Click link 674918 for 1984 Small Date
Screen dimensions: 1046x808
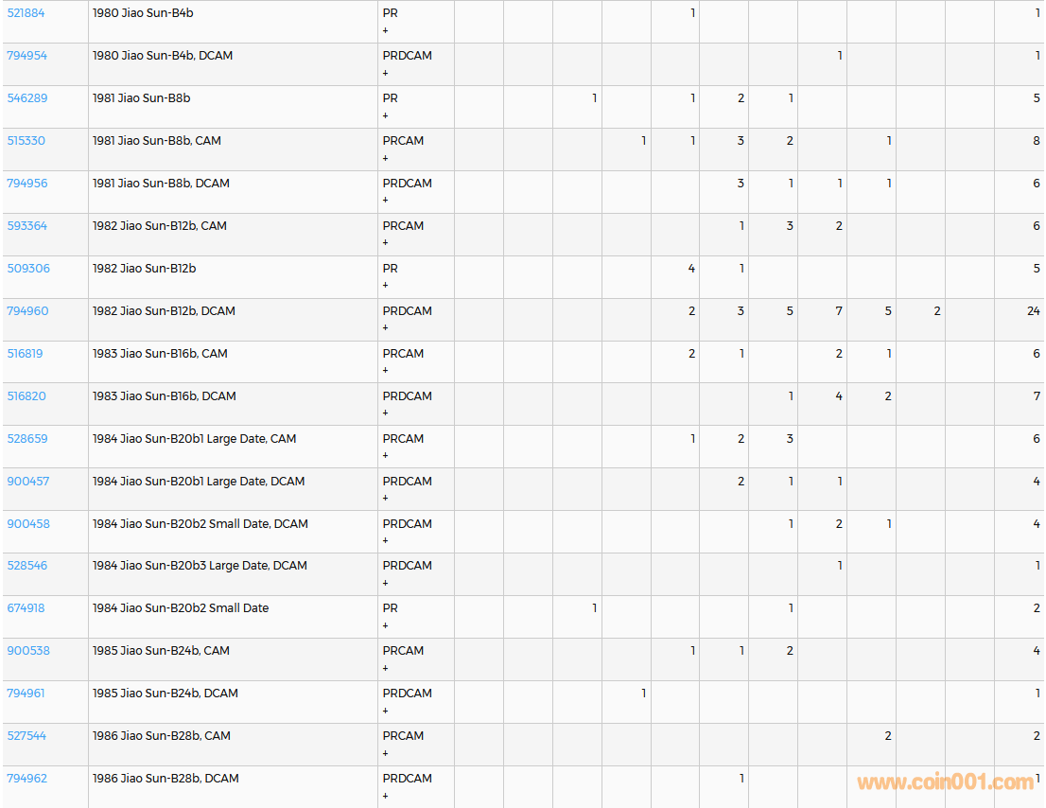[26, 608]
